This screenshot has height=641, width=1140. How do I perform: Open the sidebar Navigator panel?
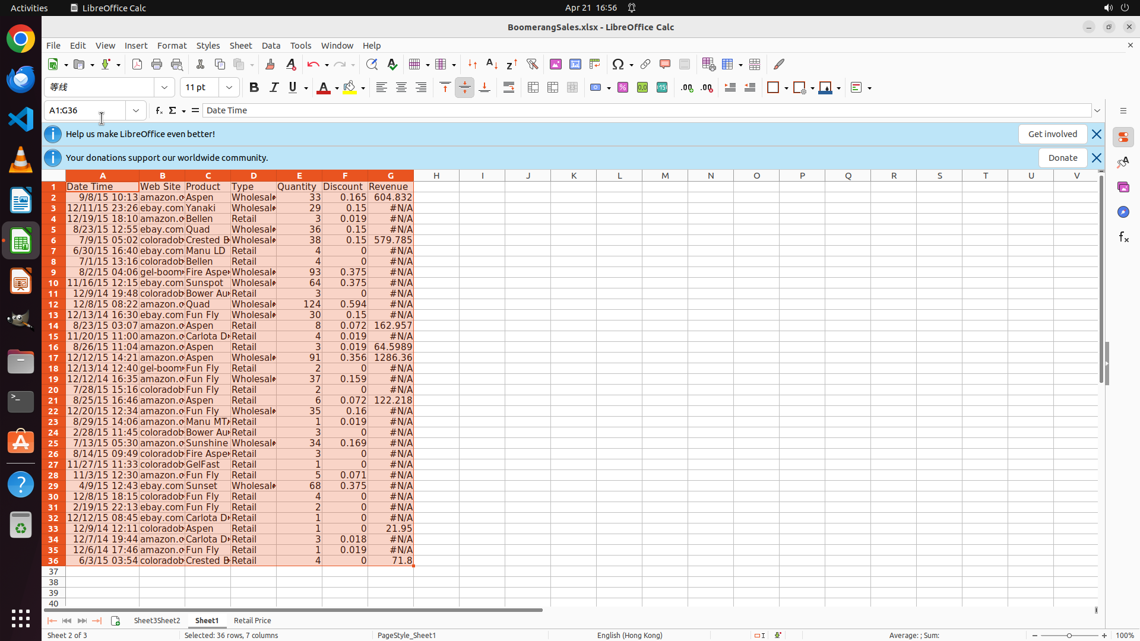pyautogui.click(x=1123, y=212)
